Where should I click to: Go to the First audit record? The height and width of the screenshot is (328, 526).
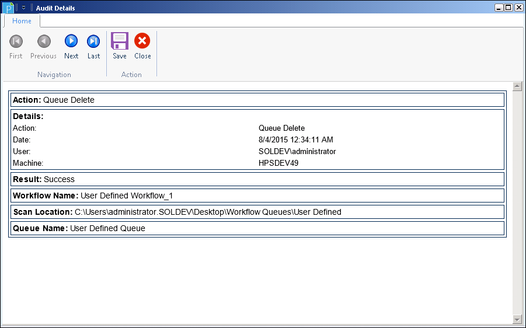pos(16,47)
